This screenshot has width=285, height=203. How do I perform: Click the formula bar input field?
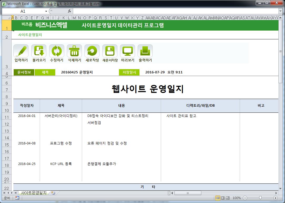tap(174, 11)
